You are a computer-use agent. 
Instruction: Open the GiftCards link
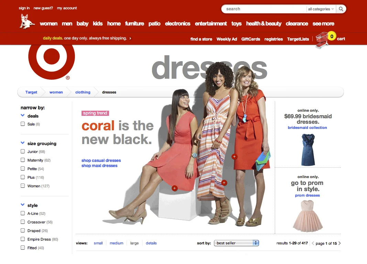[x=251, y=39]
